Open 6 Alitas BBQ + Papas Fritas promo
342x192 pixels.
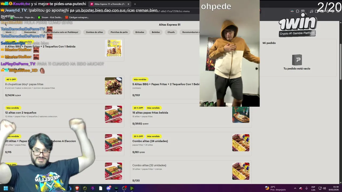coord(64,49)
